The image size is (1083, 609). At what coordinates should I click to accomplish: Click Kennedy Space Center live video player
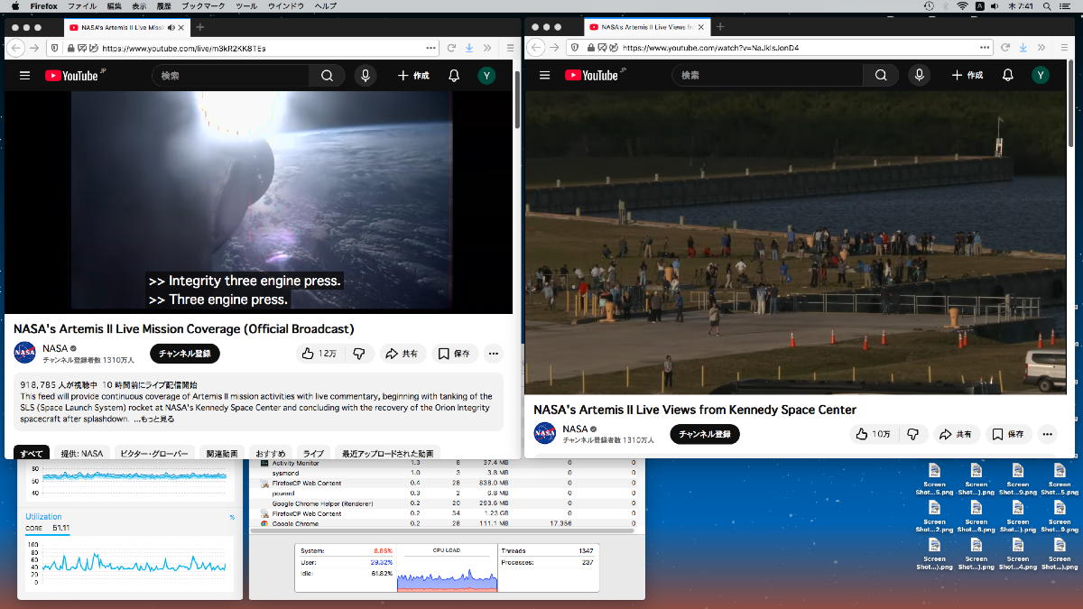(x=796, y=242)
